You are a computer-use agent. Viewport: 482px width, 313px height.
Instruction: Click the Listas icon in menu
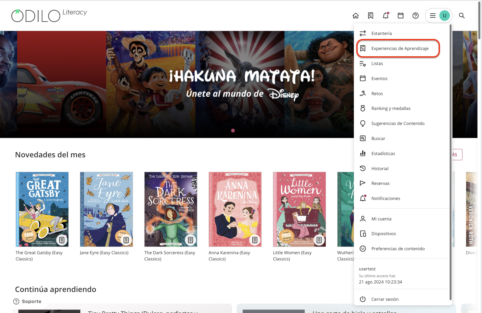point(363,63)
